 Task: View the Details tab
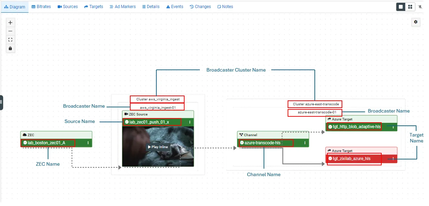(x=151, y=7)
